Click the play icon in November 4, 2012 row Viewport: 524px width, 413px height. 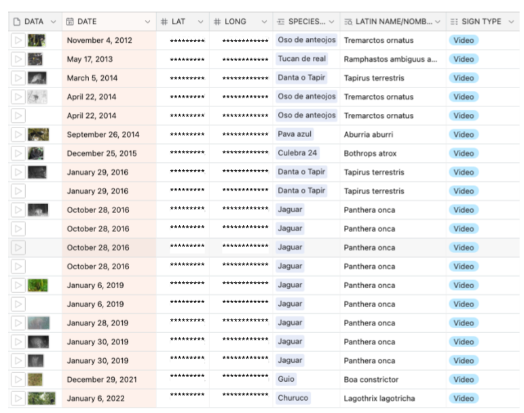[18, 41]
